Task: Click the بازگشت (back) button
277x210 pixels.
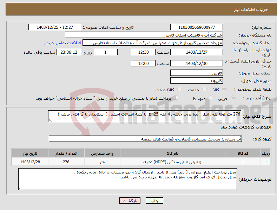Action: pyautogui.click(x=130, y=201)
